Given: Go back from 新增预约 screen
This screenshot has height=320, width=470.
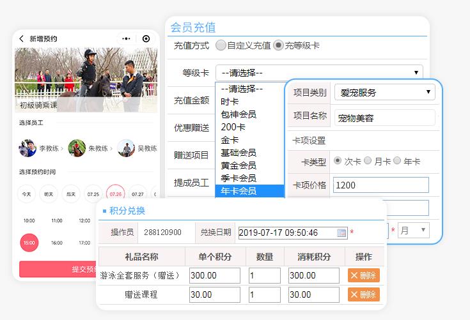Looking at the screenshot, I should 21,38.
